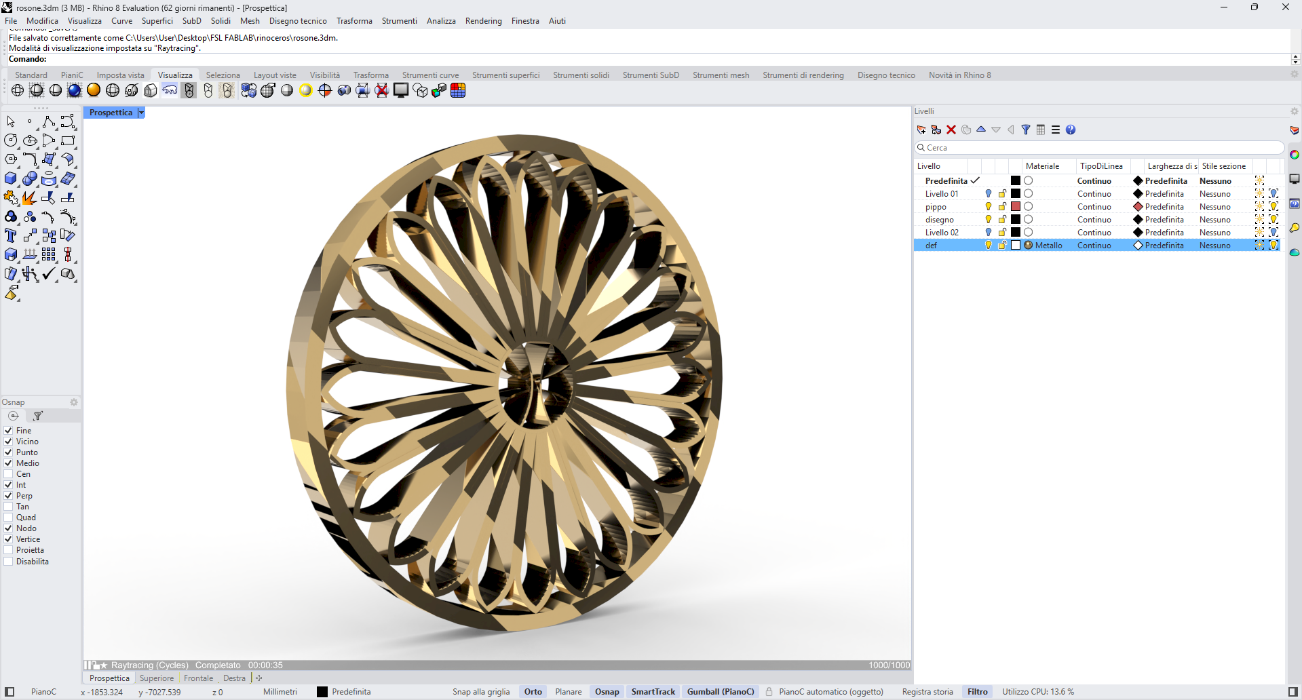Image resolution: width=1302 pixels, height=700 pixels.
Task: Click the orange rendered sphere display icon
Action: [x=94, y=90]
